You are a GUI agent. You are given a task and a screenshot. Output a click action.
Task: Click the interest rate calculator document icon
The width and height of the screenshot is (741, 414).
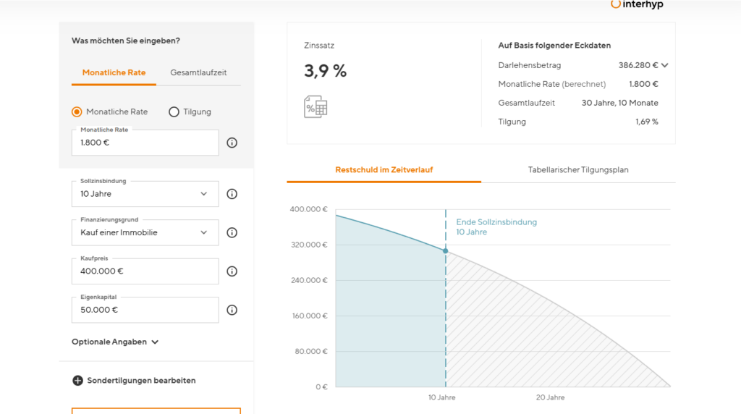316,106
